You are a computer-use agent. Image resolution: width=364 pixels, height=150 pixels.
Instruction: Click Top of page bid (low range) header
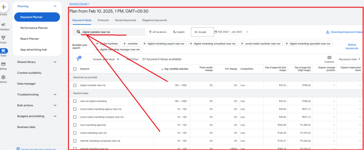276,69
